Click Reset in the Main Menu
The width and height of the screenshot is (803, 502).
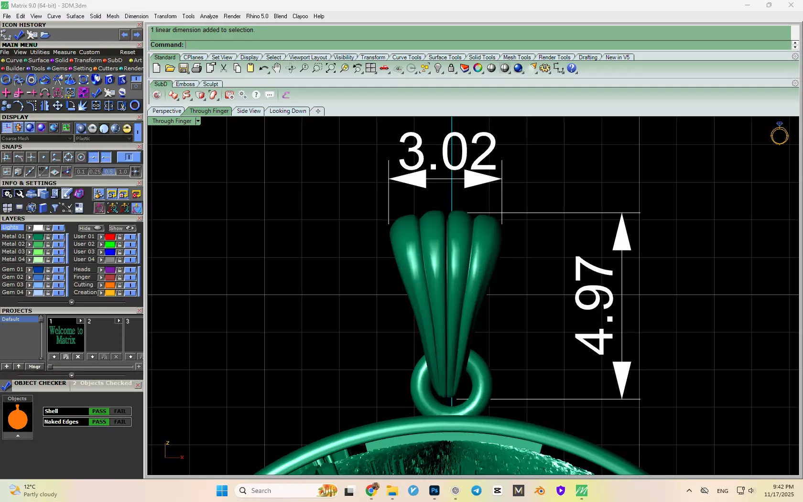(x=128, y=52)
